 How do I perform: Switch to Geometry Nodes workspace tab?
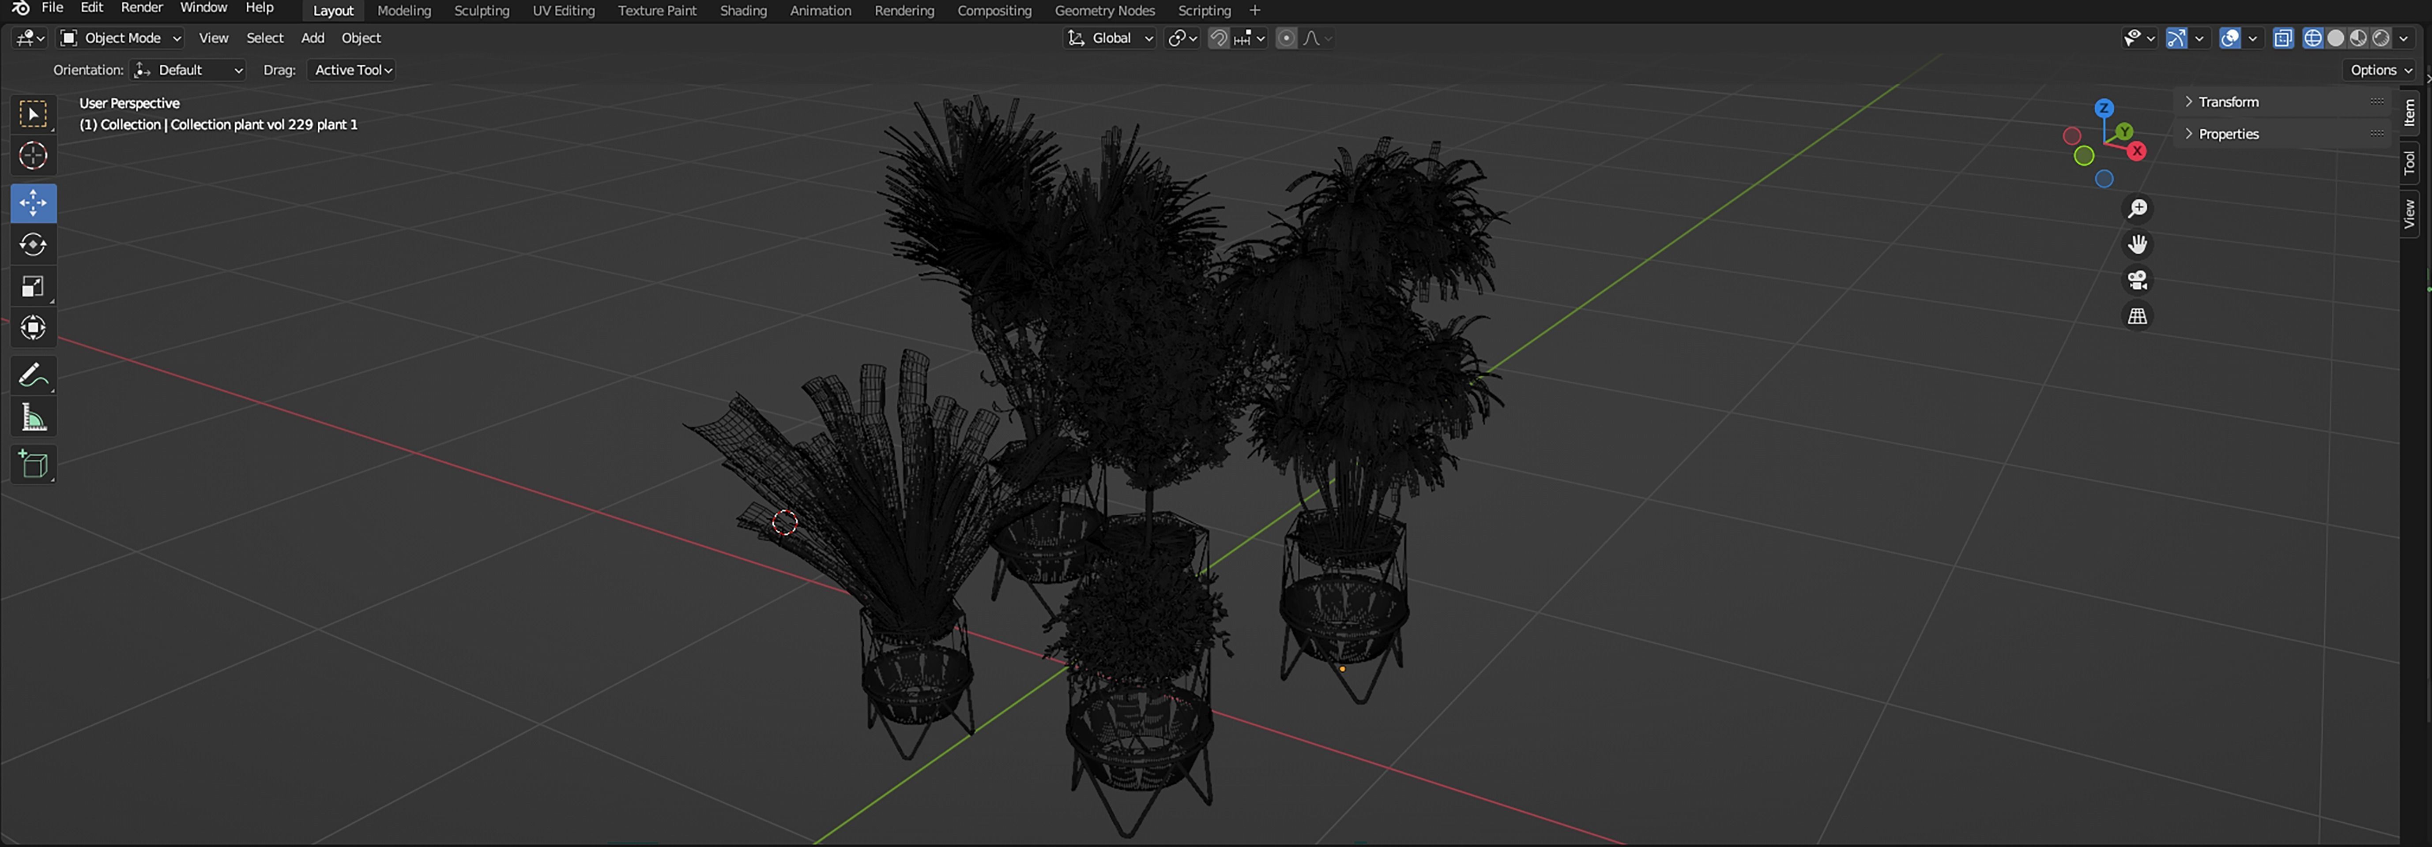(x=1105, y=11)
